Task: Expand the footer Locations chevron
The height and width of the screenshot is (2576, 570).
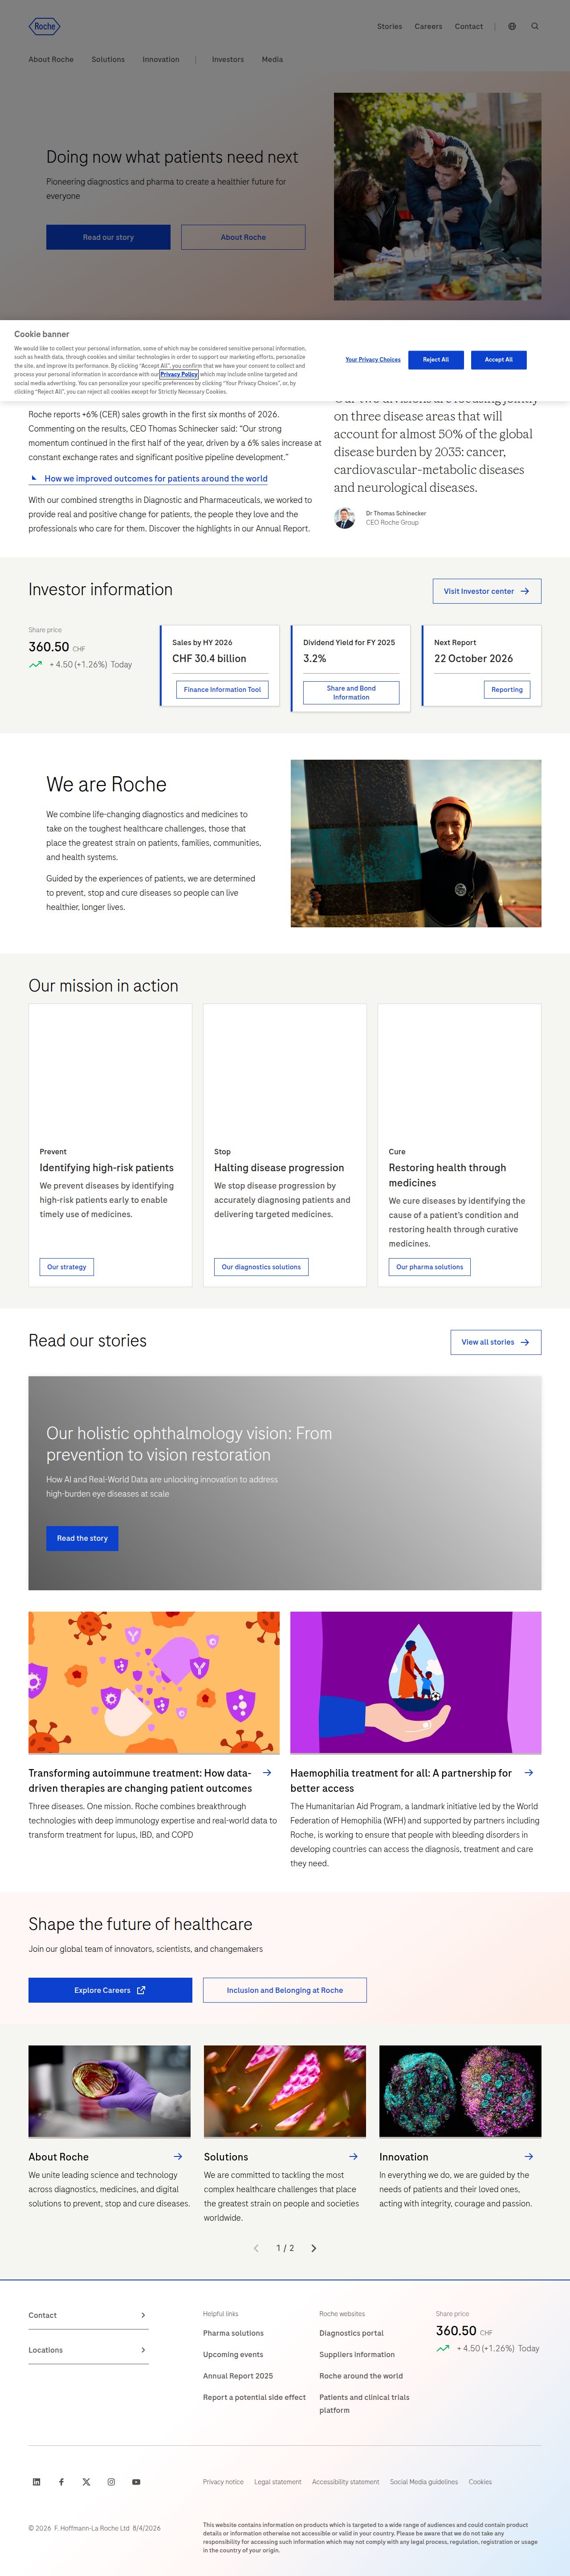Action: [143, 2350]
